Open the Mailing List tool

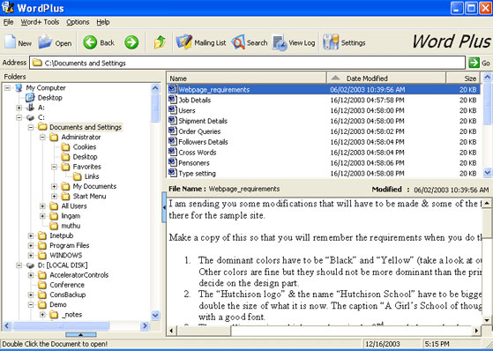point(200,42)
